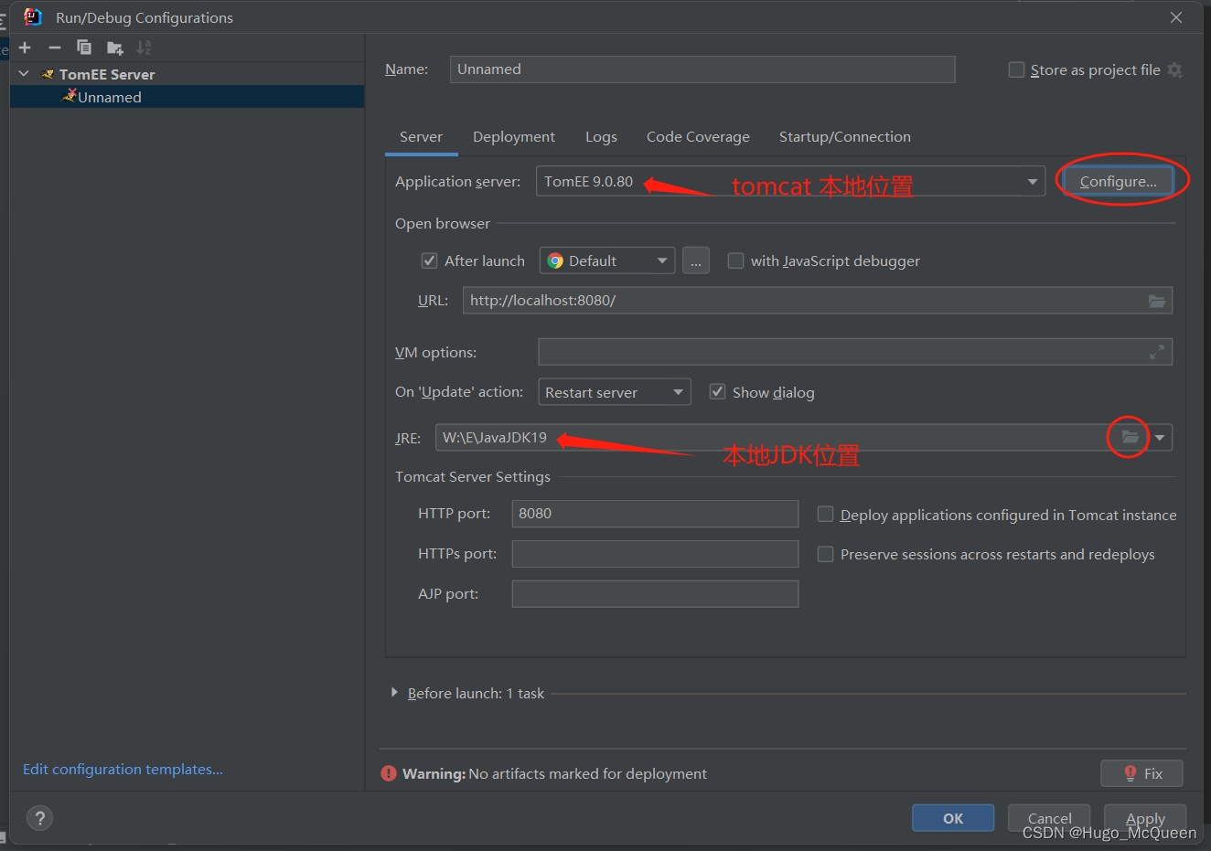Expand the VM options field

tap(1157, 352)
